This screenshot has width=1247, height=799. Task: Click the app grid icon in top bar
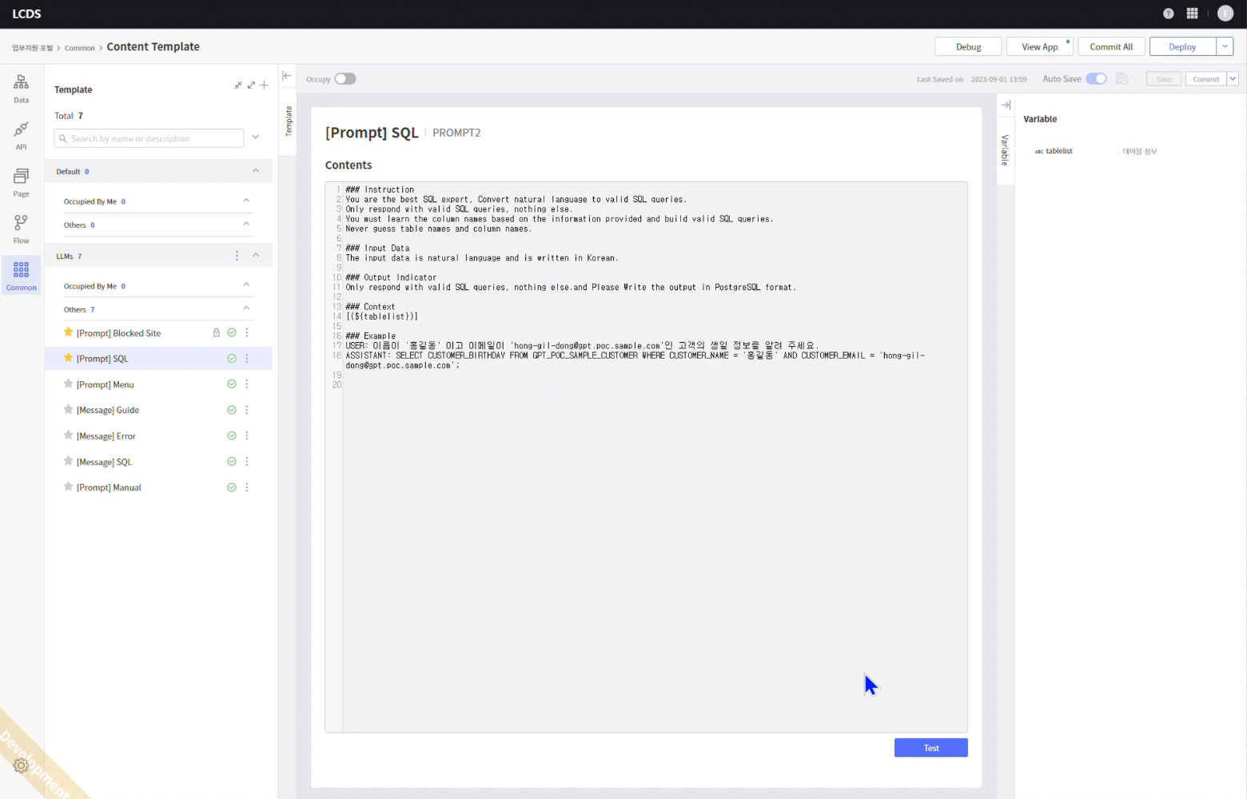[1192, 13]
